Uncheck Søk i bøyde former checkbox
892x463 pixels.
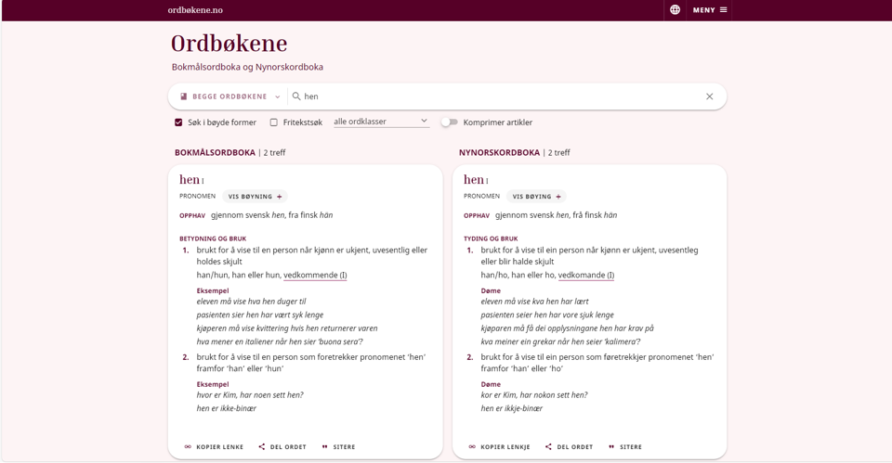point(178,122)
